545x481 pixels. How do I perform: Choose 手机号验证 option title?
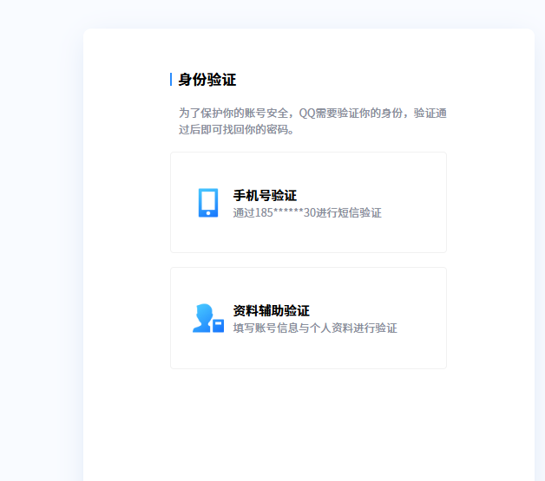pos(265,195)
